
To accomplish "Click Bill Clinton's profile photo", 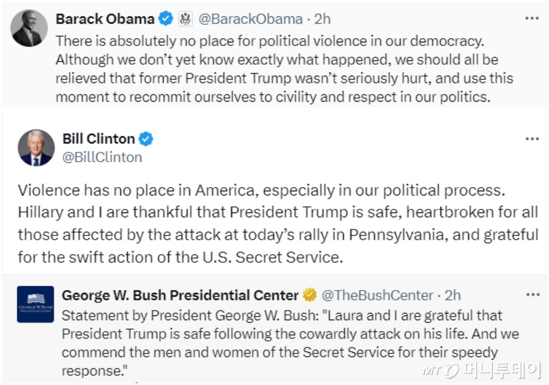I will click(36, 148).
